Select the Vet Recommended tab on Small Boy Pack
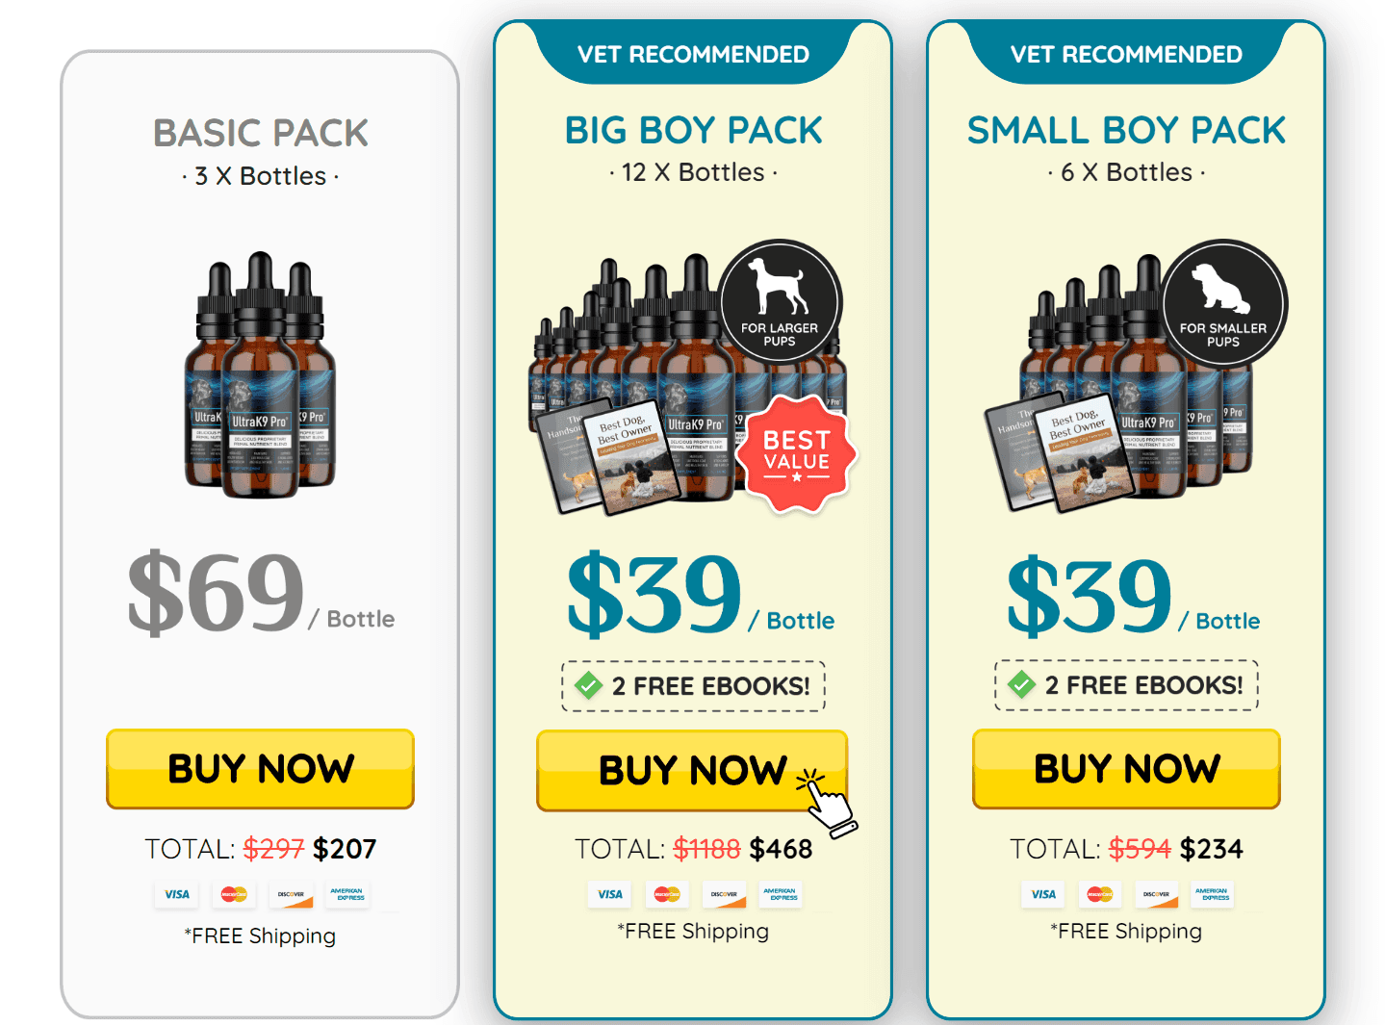Screen dimensions: 1385x1025 1126,54
